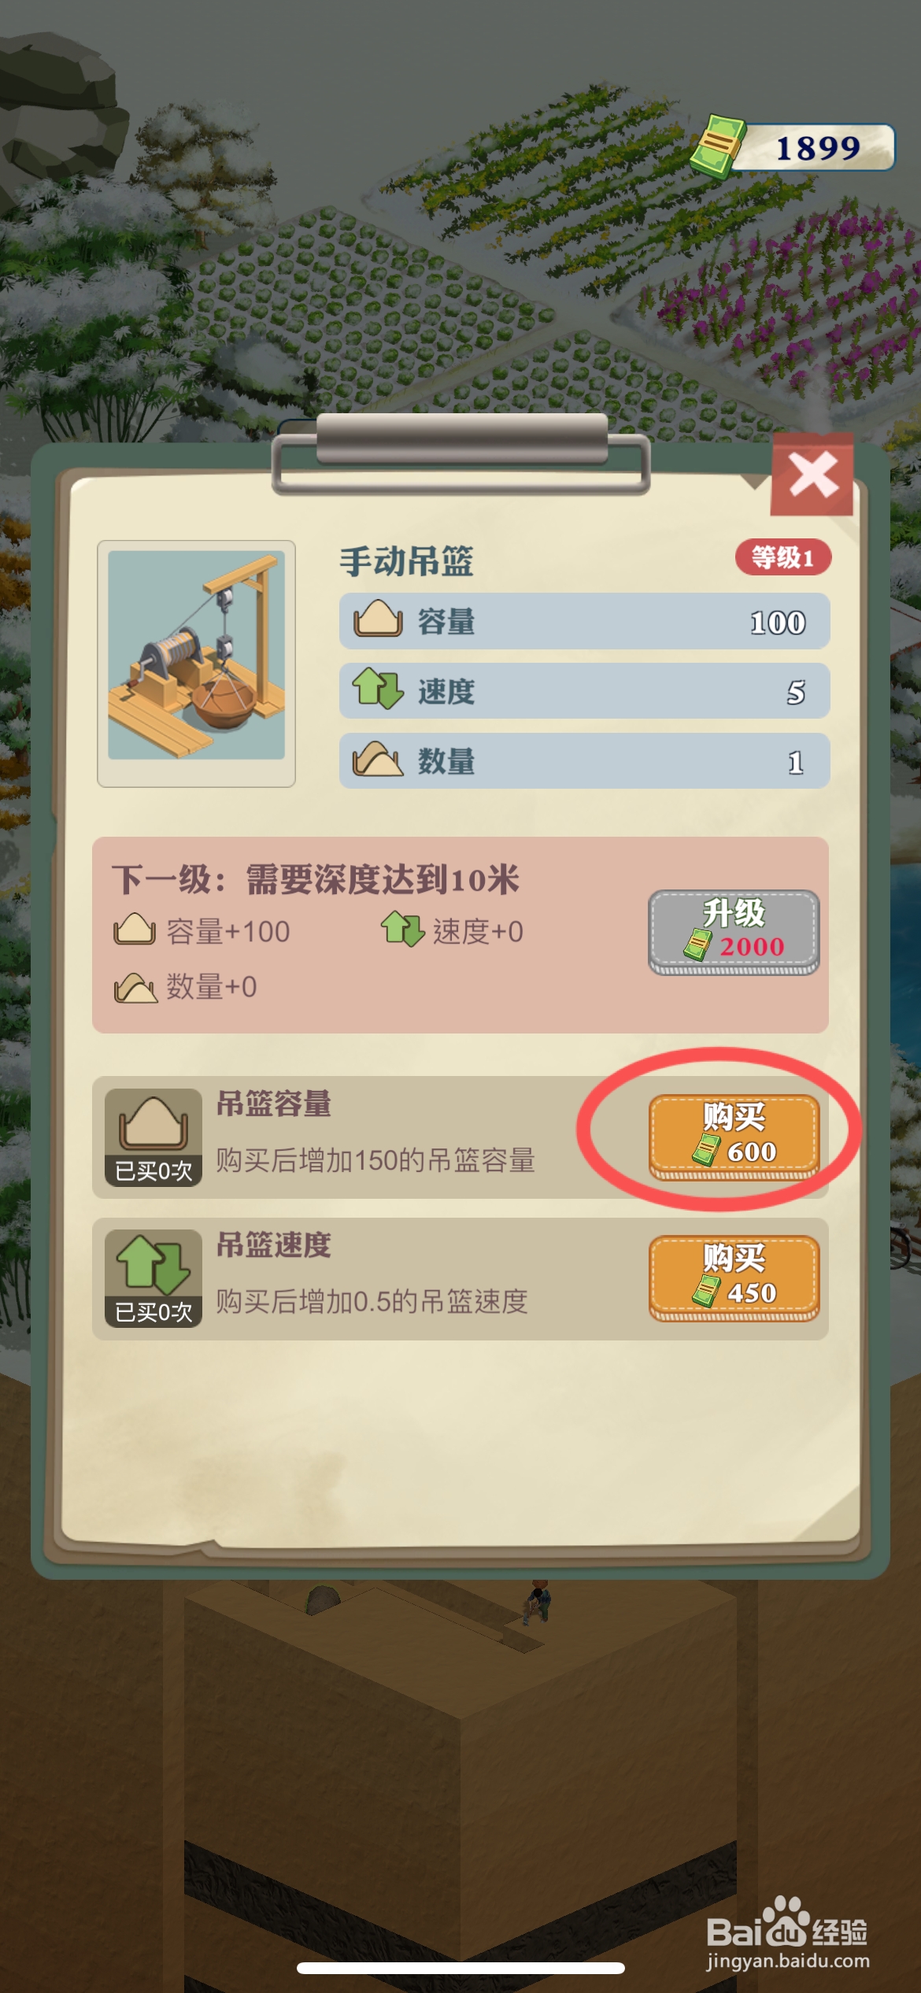Tap the 1899 money balance display
921x1993 pixels.
816,147
